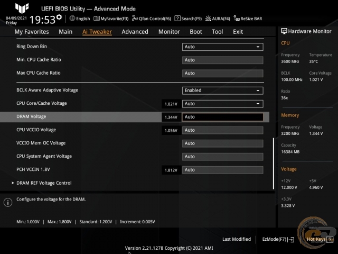Click the TUF logo icon
Screen dimensions: 338x254
click(22, 8)
